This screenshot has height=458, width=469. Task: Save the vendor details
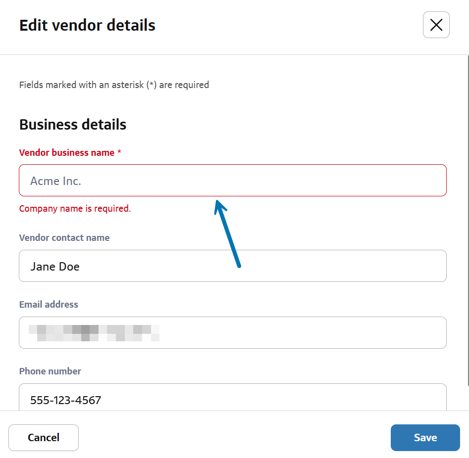pyautogui.click(x=425, y=437)
